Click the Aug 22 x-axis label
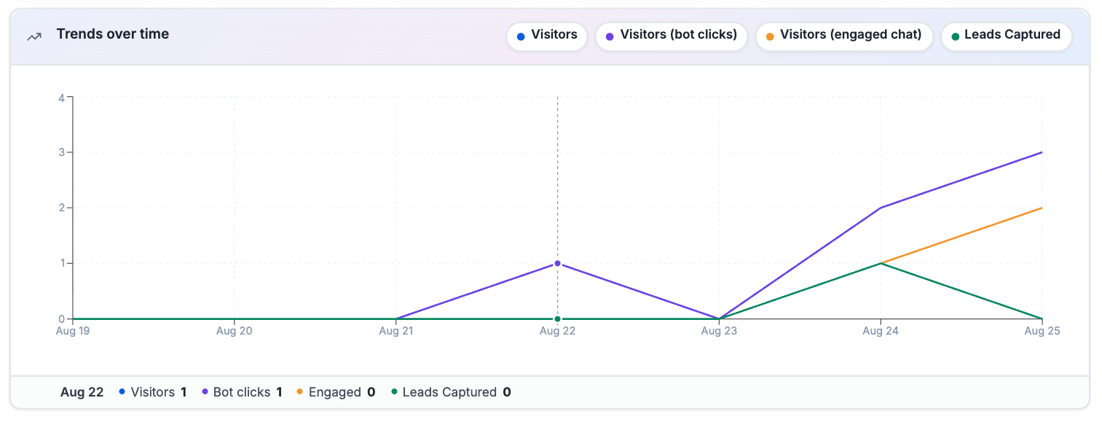The width and height of the screenshot is (1102, 422). (558, 331)
